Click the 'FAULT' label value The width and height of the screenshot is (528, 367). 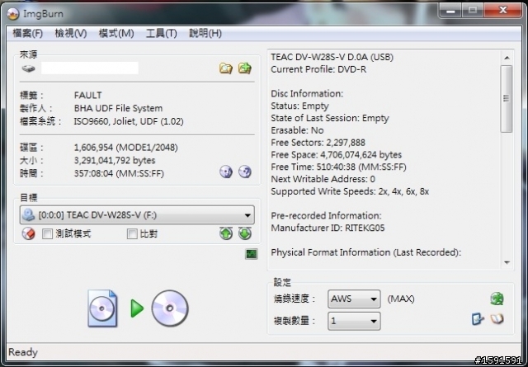88,95
